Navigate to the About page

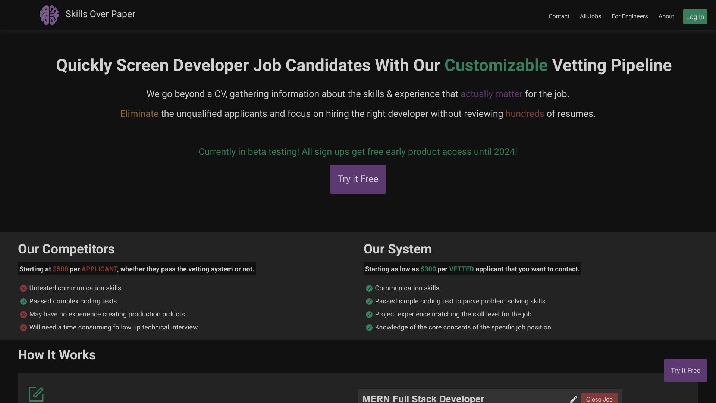click(666, 16)
